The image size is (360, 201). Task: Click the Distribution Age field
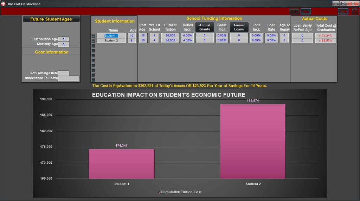64,39
